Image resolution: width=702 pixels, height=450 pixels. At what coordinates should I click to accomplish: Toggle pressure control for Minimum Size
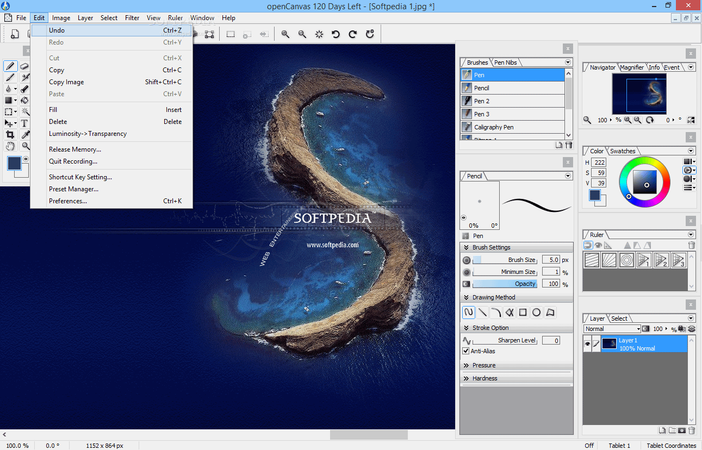(x=467, y=272)
